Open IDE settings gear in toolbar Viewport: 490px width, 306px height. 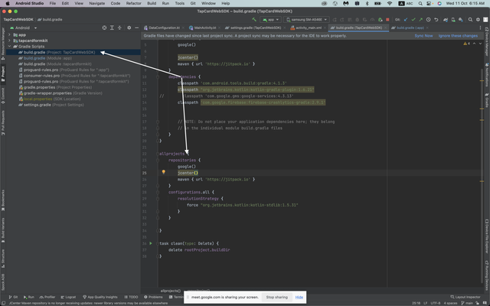pyautogui.click(x=478, y=19)
